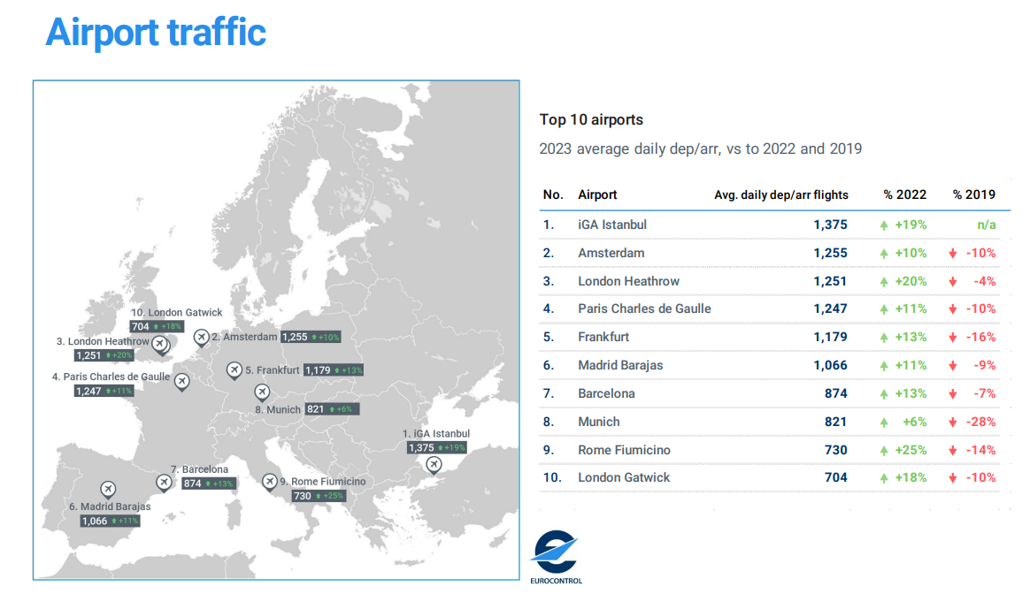Click the green up arrow in London Heathrow row
This screenshot has height=594, width=1022.
tap(884, 282)
